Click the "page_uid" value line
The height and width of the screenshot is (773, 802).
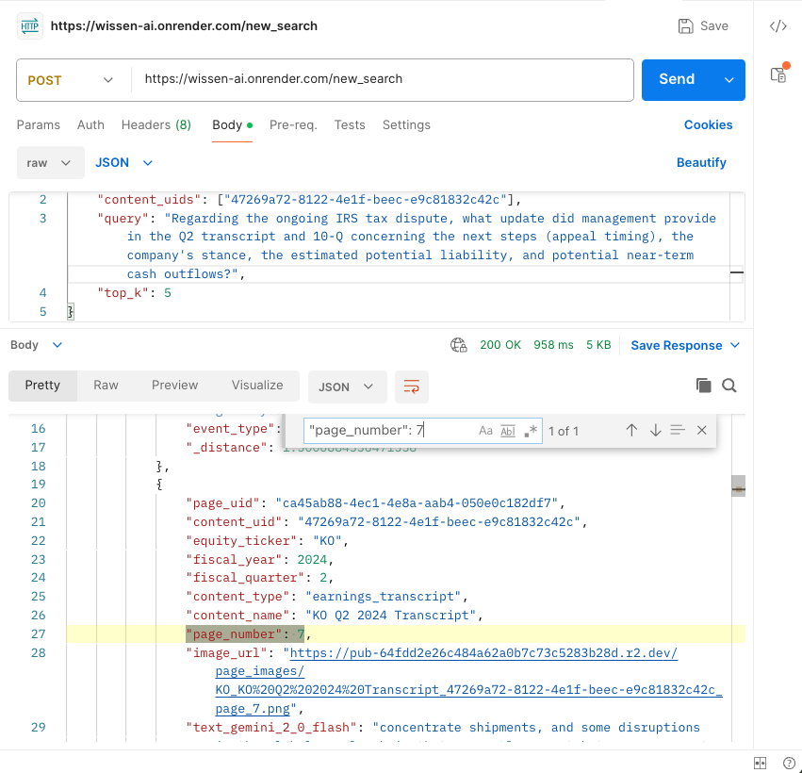[x=375, y=503]
